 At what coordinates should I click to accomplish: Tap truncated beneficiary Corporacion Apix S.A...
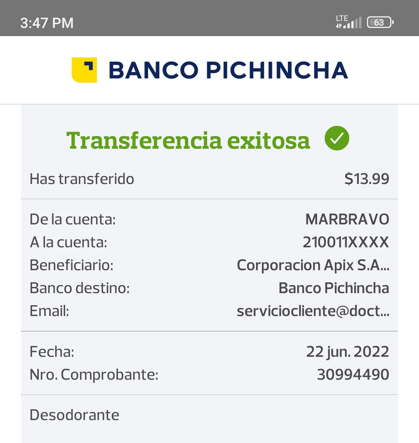313,265
